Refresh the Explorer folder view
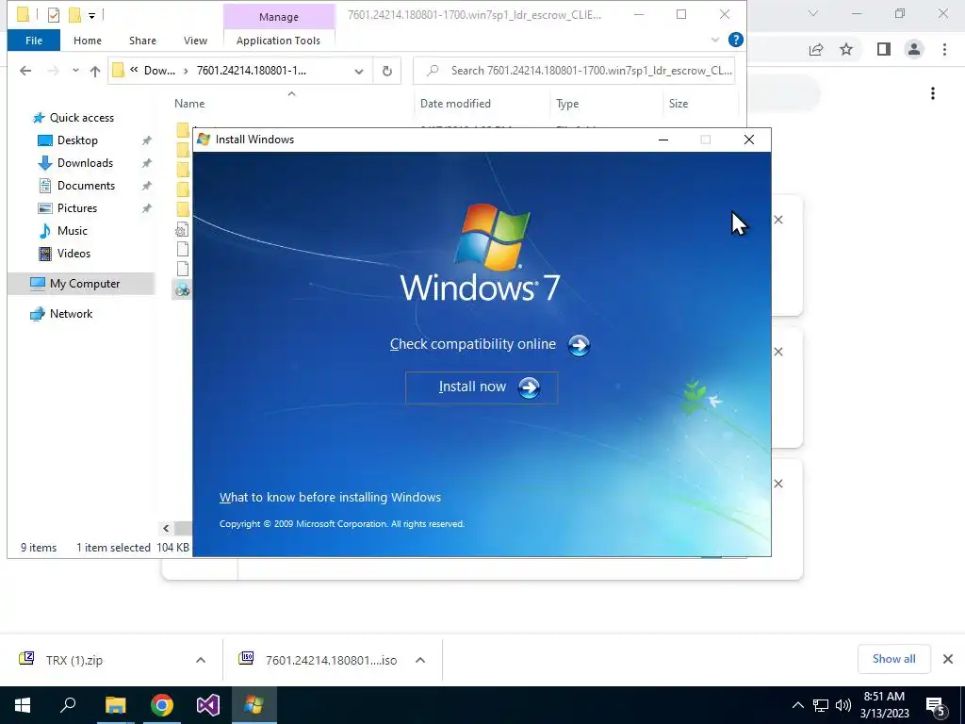This screenshot has height=724, width=965. click(x=387, y=72)
